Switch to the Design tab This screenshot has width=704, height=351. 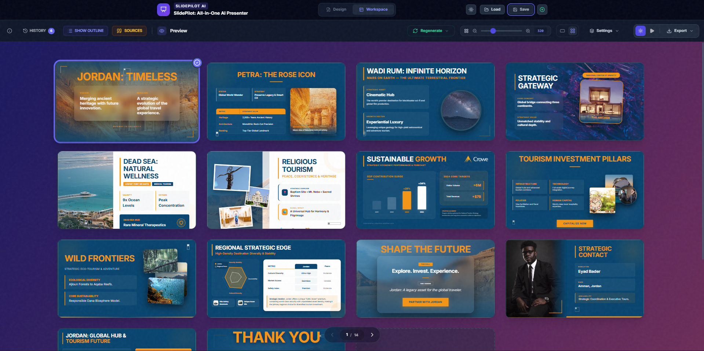tap(336, 10)
